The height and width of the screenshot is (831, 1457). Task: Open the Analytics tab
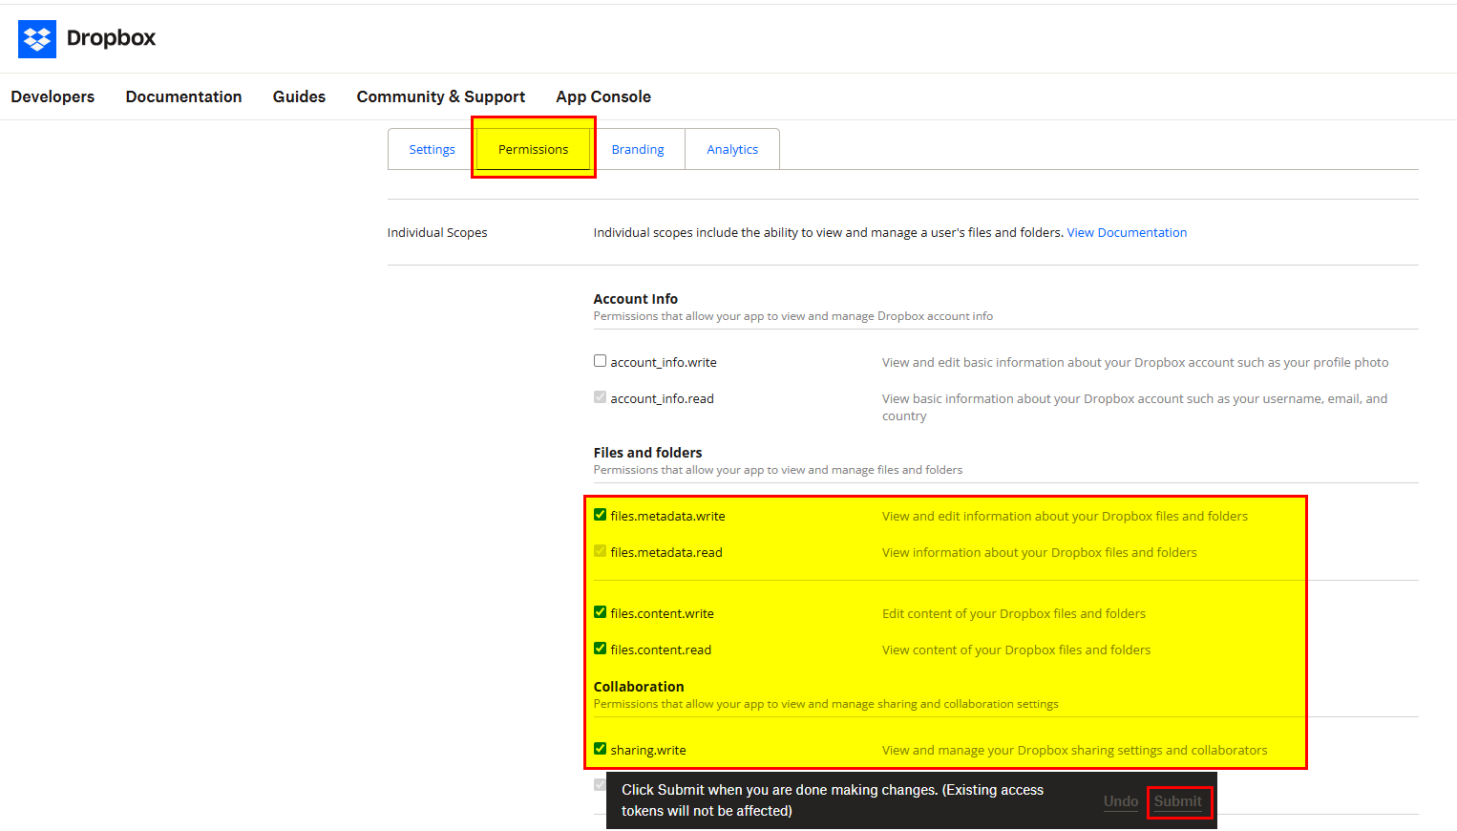coord(732,149)
